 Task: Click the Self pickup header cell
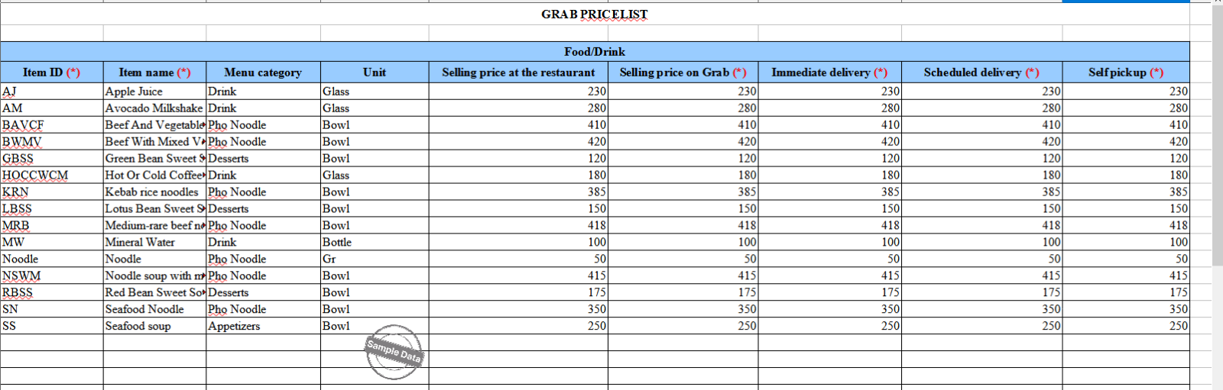(x=1125, y=73)
